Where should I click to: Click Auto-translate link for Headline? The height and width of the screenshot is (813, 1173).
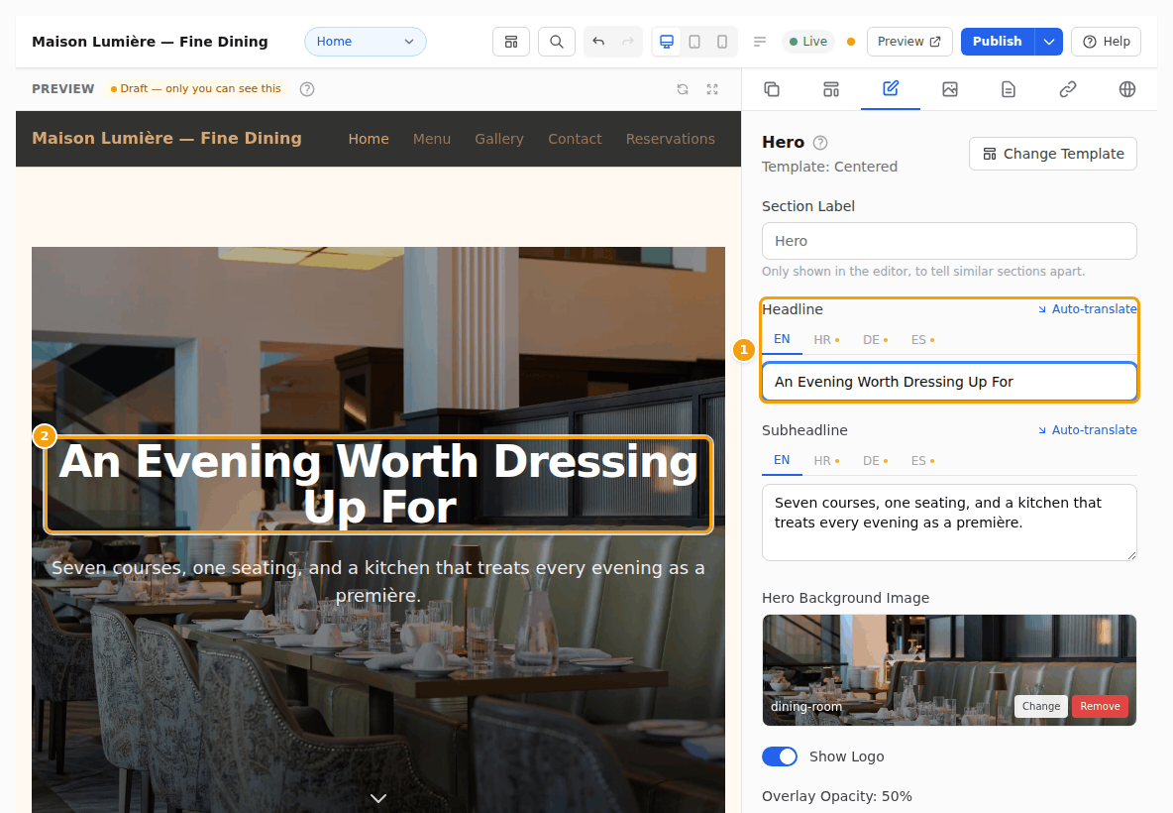1088,309
